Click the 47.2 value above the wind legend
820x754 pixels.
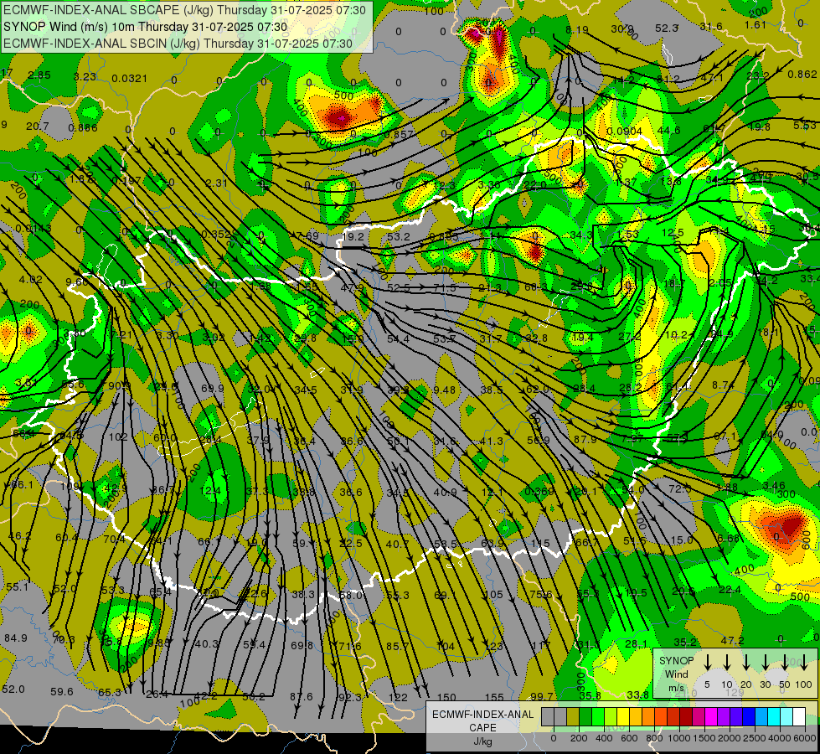coord(732,640)
